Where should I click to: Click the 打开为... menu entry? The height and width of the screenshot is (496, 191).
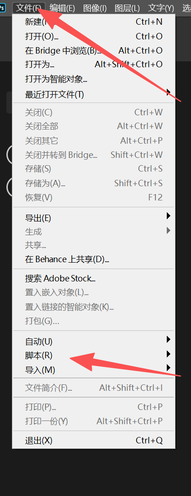tap(94, 65)
